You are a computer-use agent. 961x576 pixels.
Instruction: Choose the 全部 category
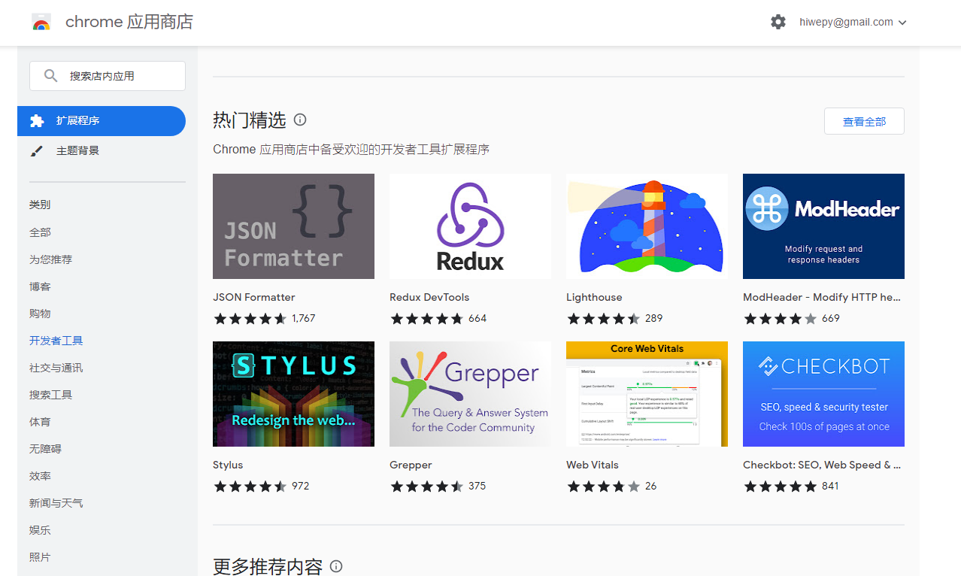[x=40, y=232]
